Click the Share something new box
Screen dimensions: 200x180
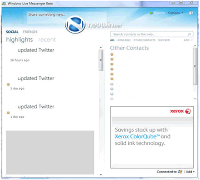tap(67, 17)
